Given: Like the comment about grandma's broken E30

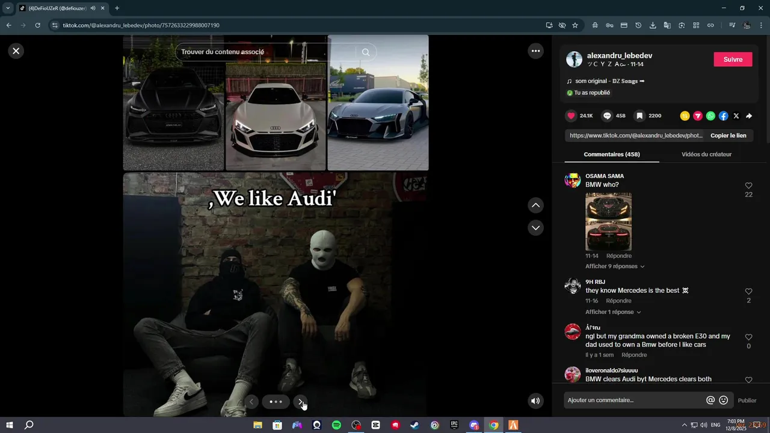Looking at the screenshot, I should [x=748, y=337].
